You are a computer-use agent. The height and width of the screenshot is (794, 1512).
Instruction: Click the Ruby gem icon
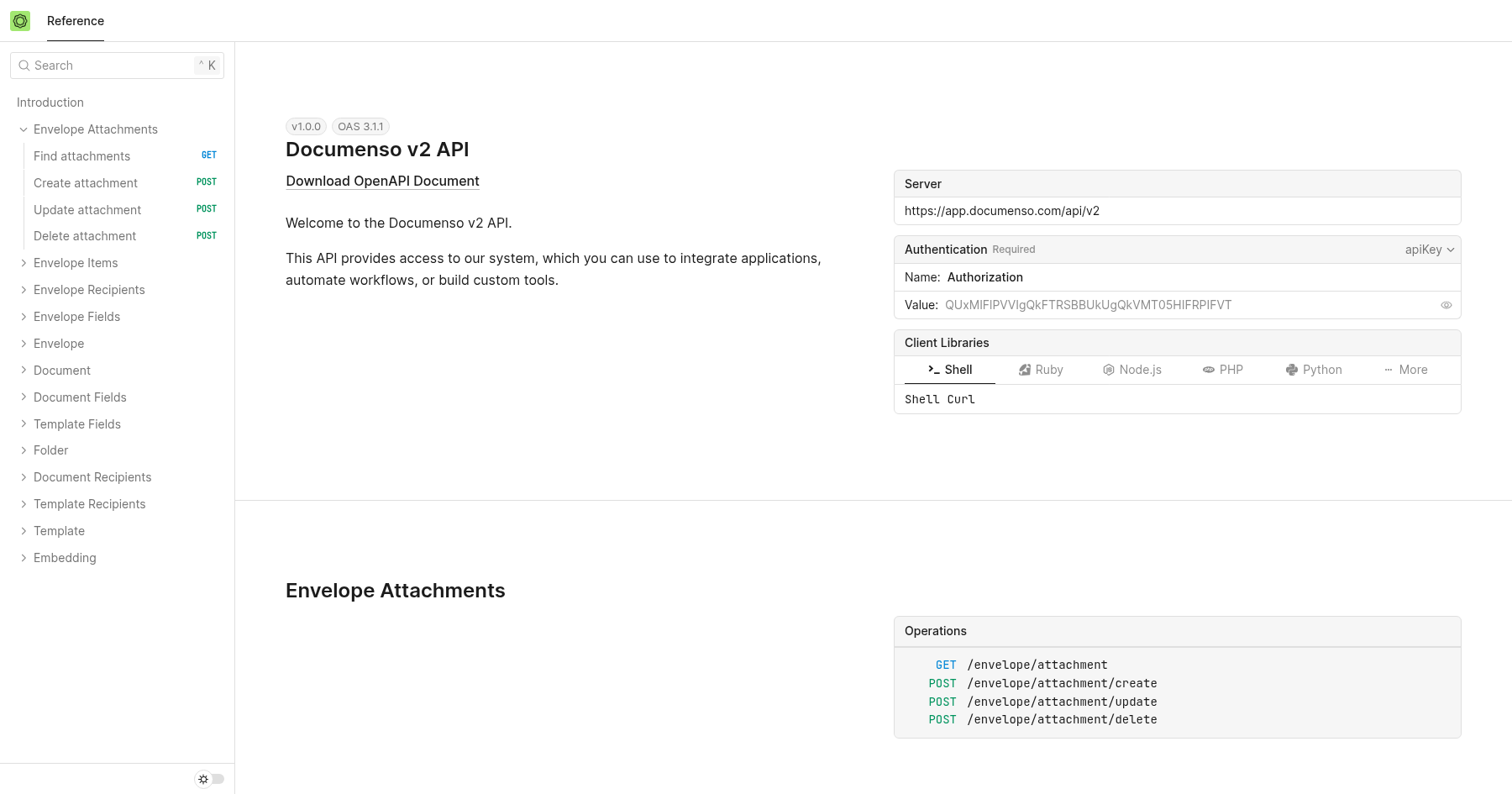click(x=1025, y=370)
